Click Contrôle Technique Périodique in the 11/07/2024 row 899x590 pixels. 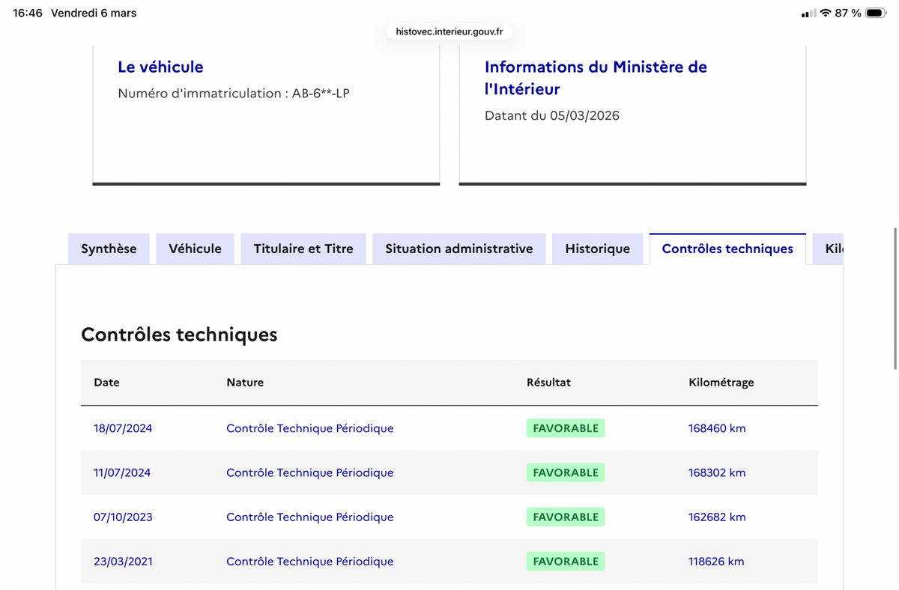[310, 472]
